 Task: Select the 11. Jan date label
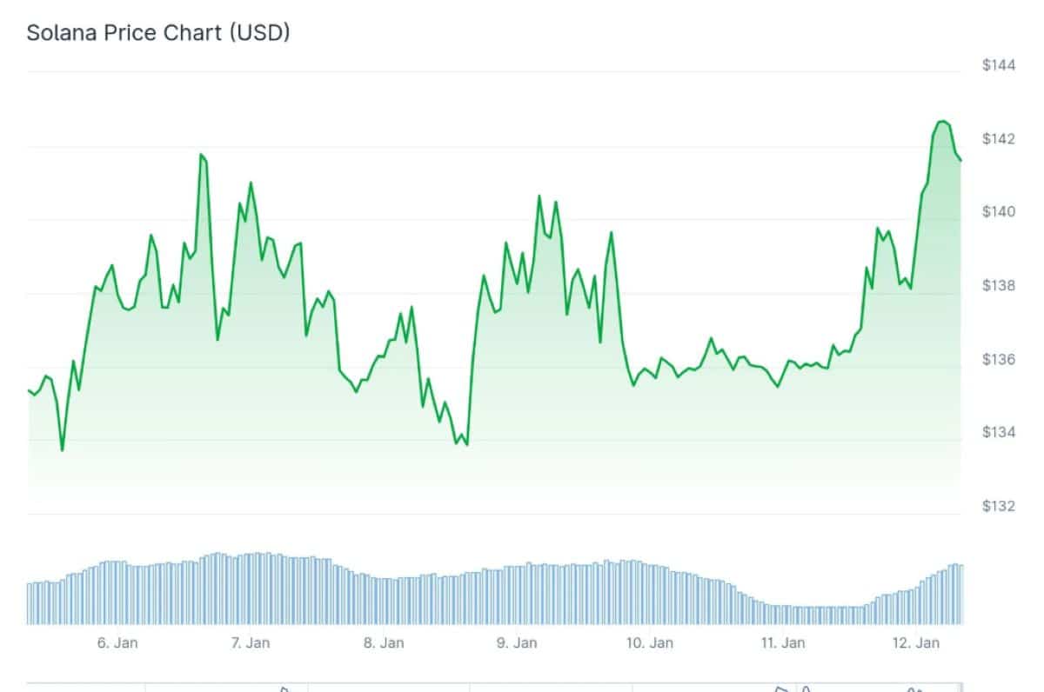point(782,643)
